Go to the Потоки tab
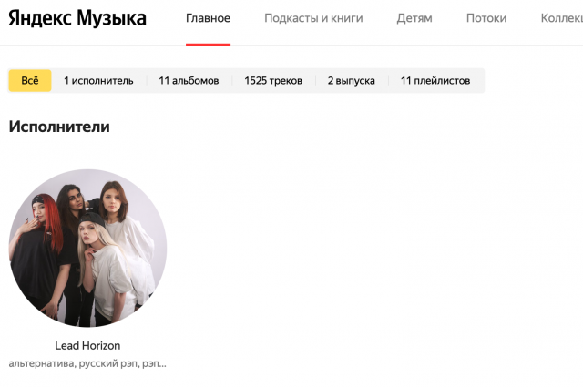The width and height of the screenshot is (583, 387). coord(486,18)
